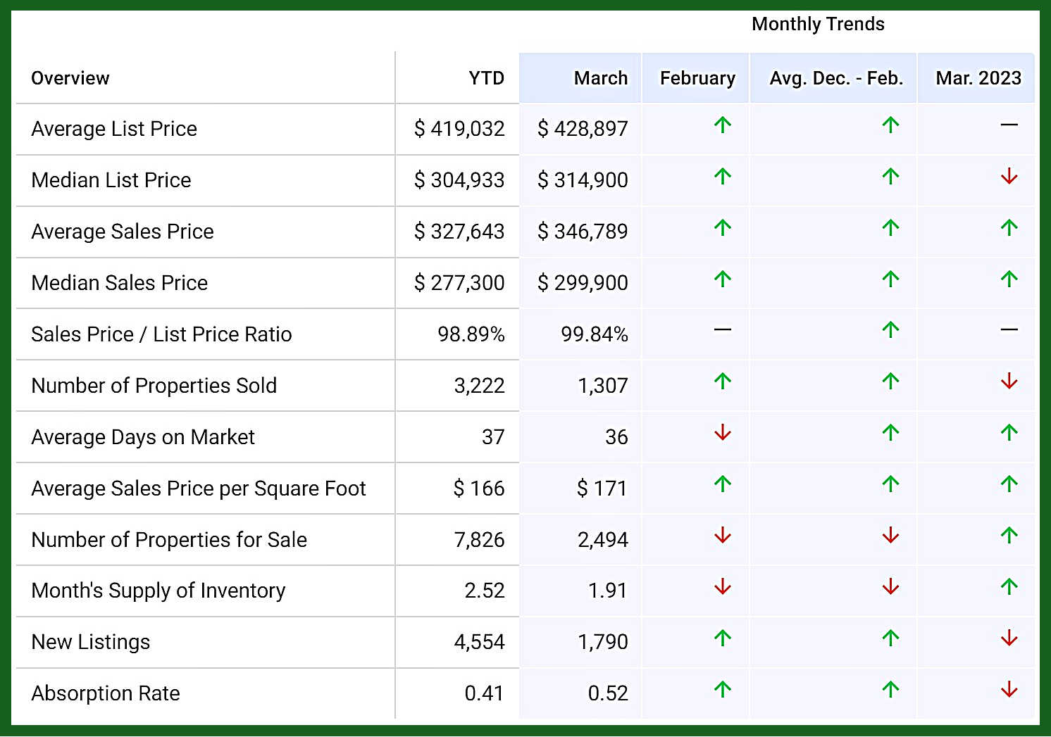Click the green up arrow for Absorption Rate under February
The image size is (1051, 737).
point(722,689)
